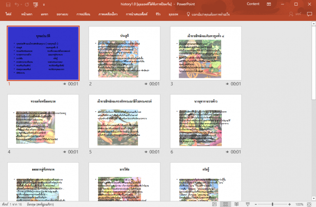
Task: Click the 00:01 timing under slide 1
Action: click(73, 84)
